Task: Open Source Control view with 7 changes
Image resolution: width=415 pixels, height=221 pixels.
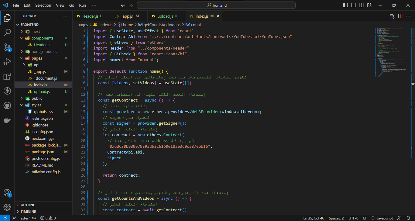Action: coord(7,47)
